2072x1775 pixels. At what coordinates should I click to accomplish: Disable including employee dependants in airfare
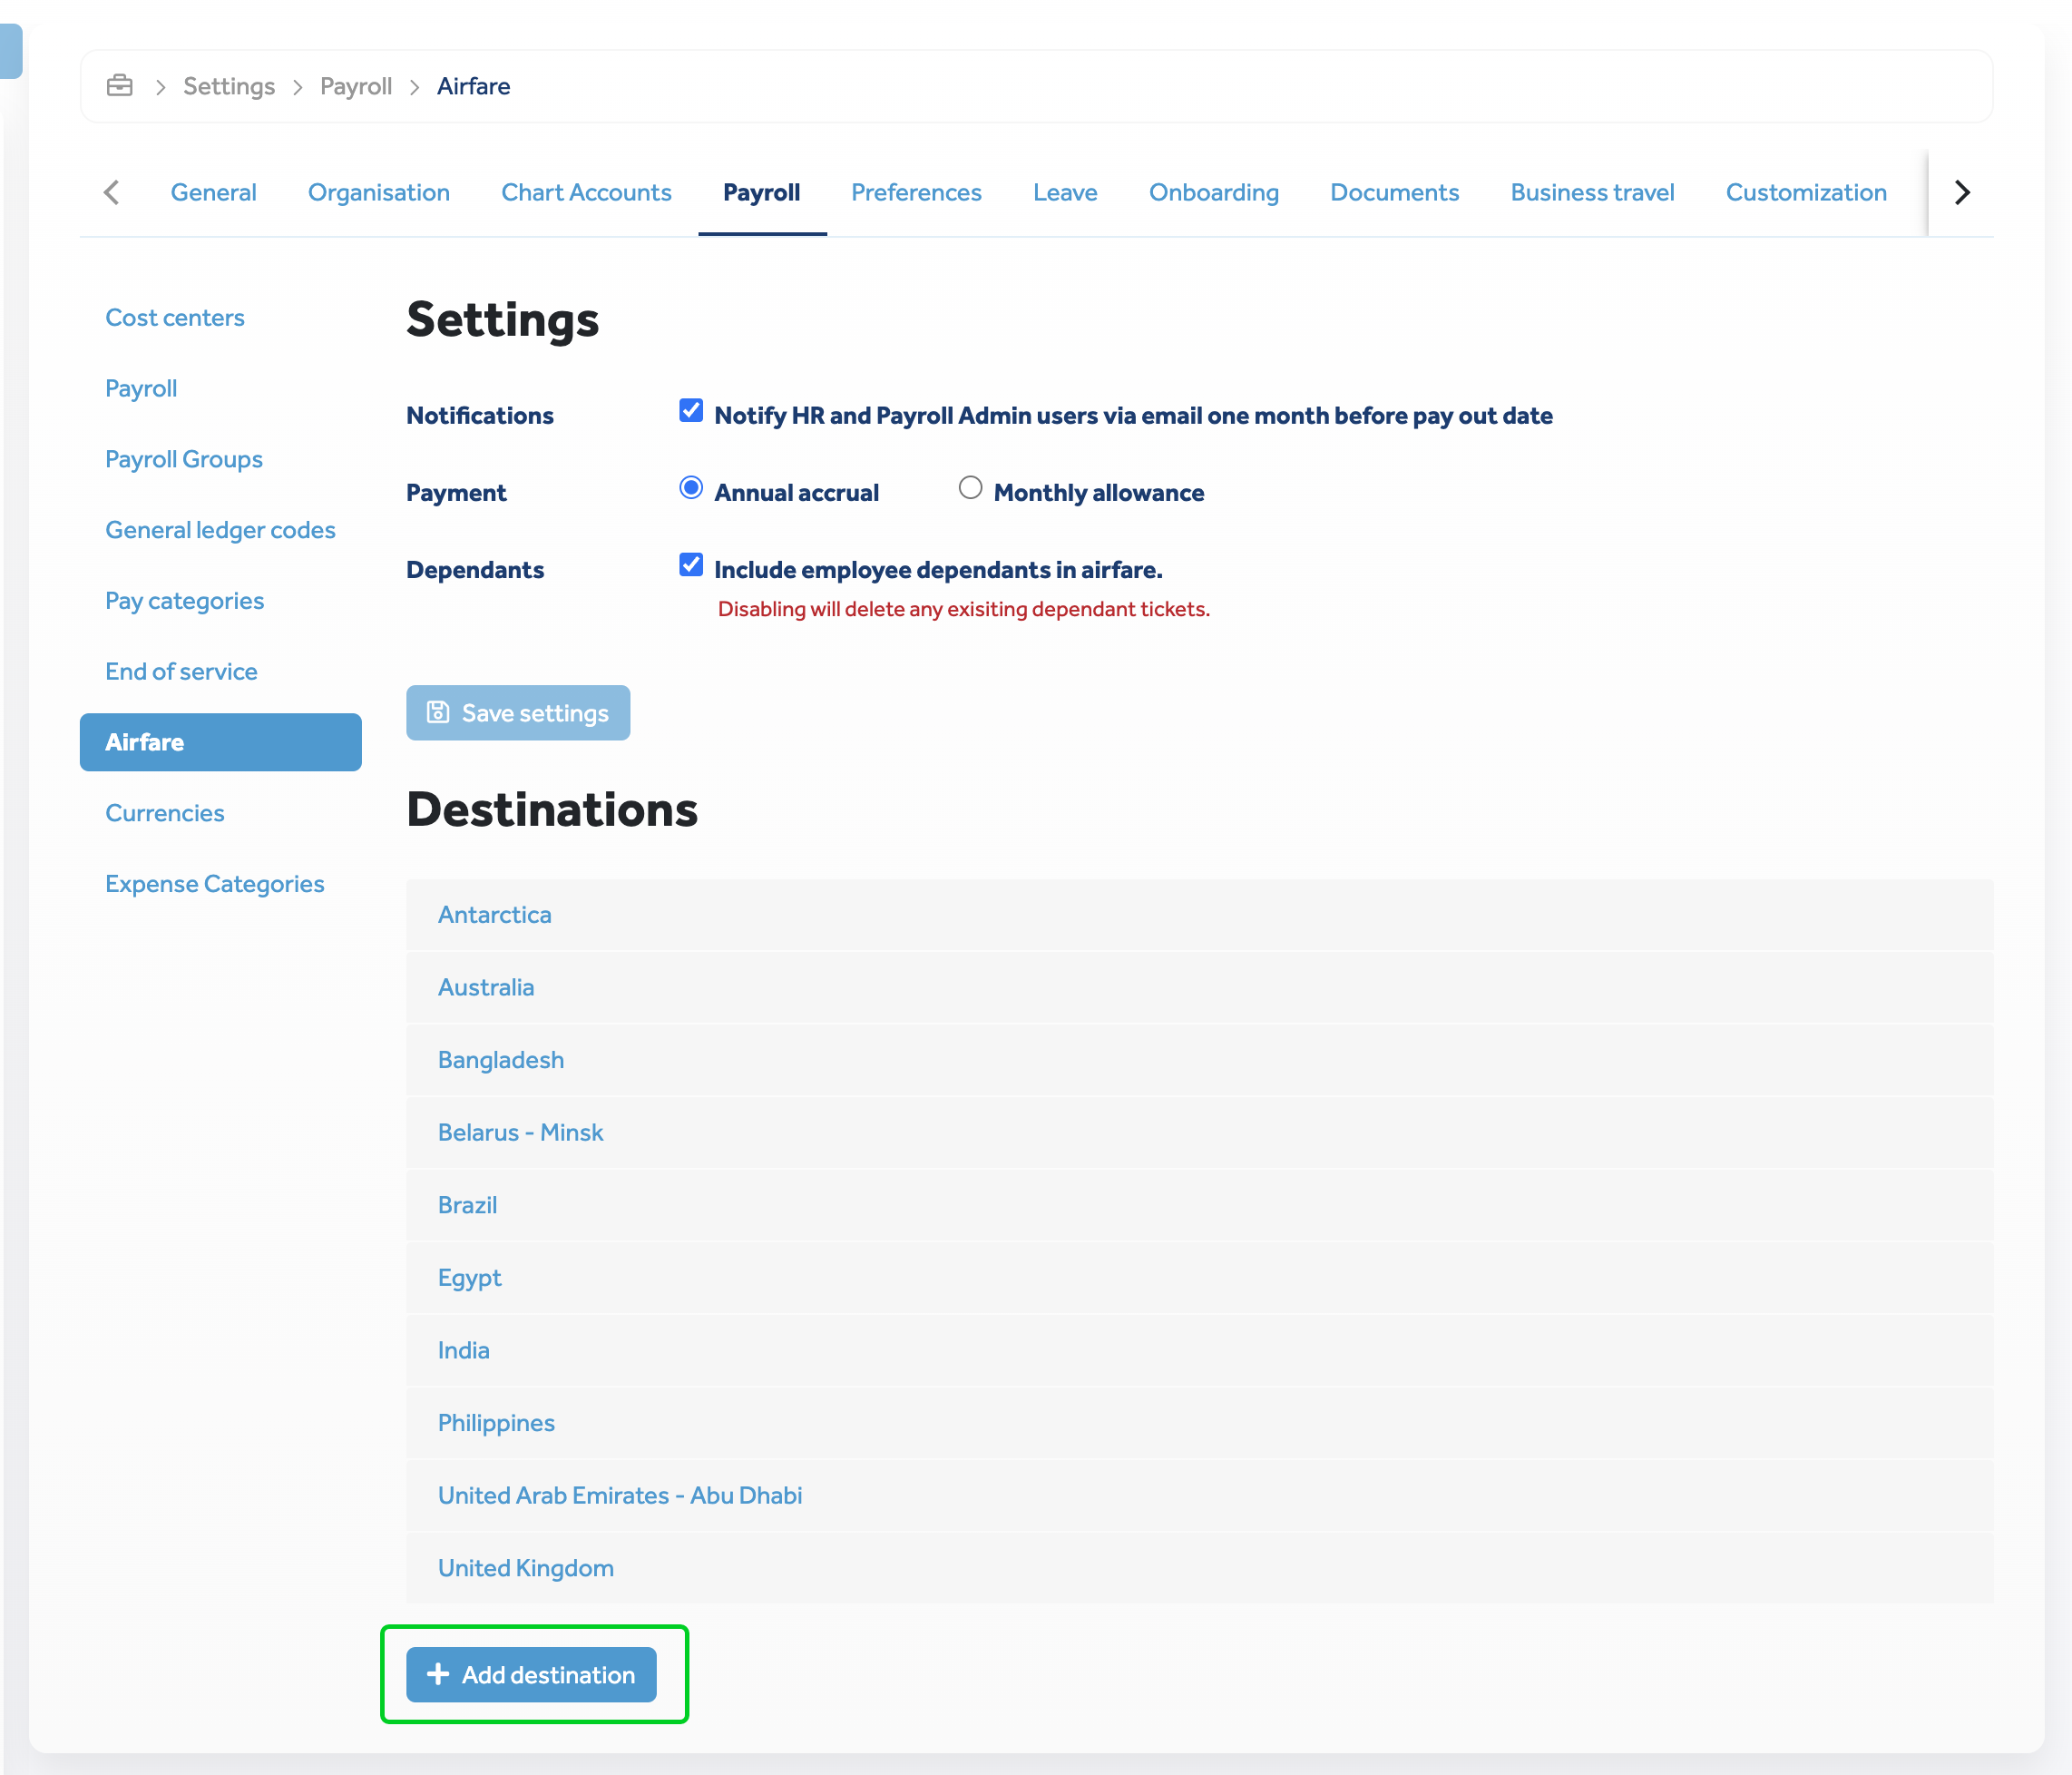pyautogui.click(x=690, y=564)
